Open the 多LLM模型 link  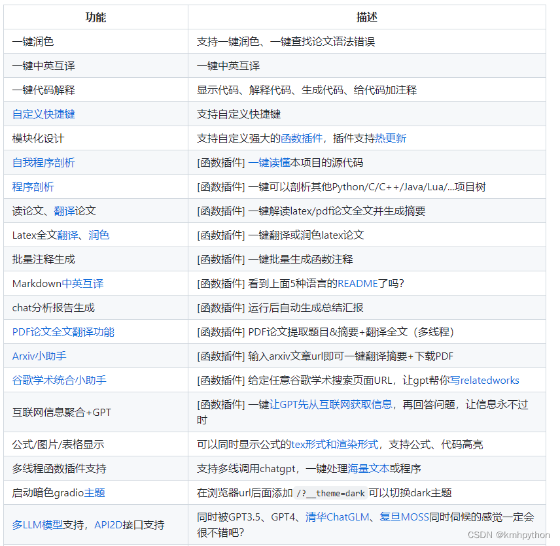click(37, 525)
